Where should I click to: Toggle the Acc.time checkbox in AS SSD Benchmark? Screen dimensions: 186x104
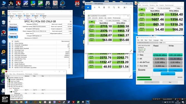pos(138,66)
